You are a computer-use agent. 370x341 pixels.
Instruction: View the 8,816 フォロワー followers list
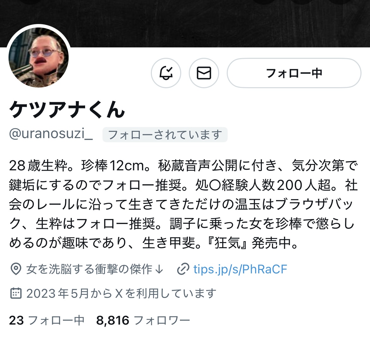pos(143,320)
